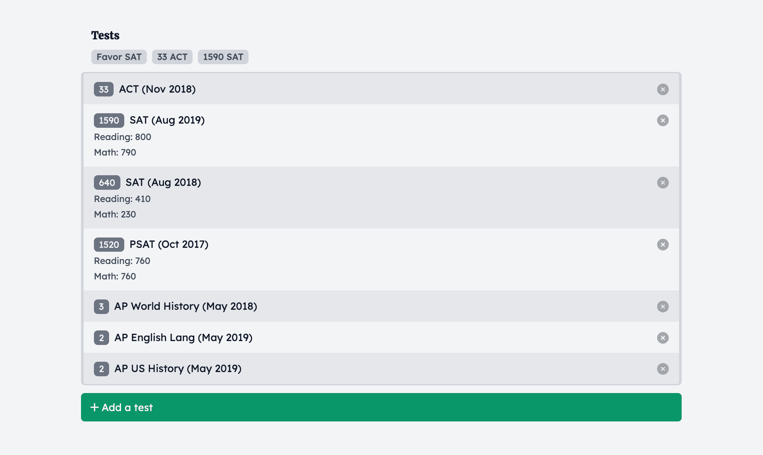Select the 1590 score badge
This screenshot has height=455, width=763.
point(109,120)
